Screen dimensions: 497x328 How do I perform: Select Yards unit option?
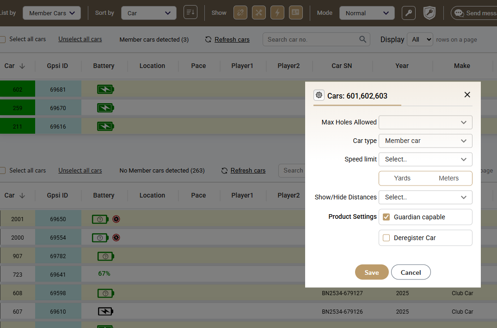coord(402,178)
